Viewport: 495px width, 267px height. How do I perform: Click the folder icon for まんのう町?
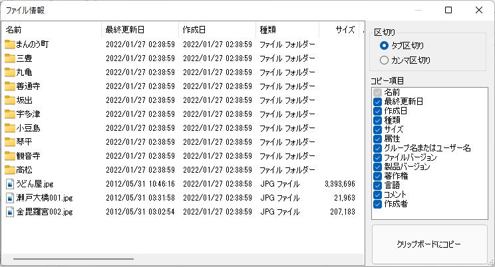pos(10,44)
